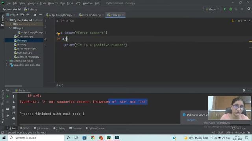
Task: Start debugging with the bug icon
Action: point(230,9)
